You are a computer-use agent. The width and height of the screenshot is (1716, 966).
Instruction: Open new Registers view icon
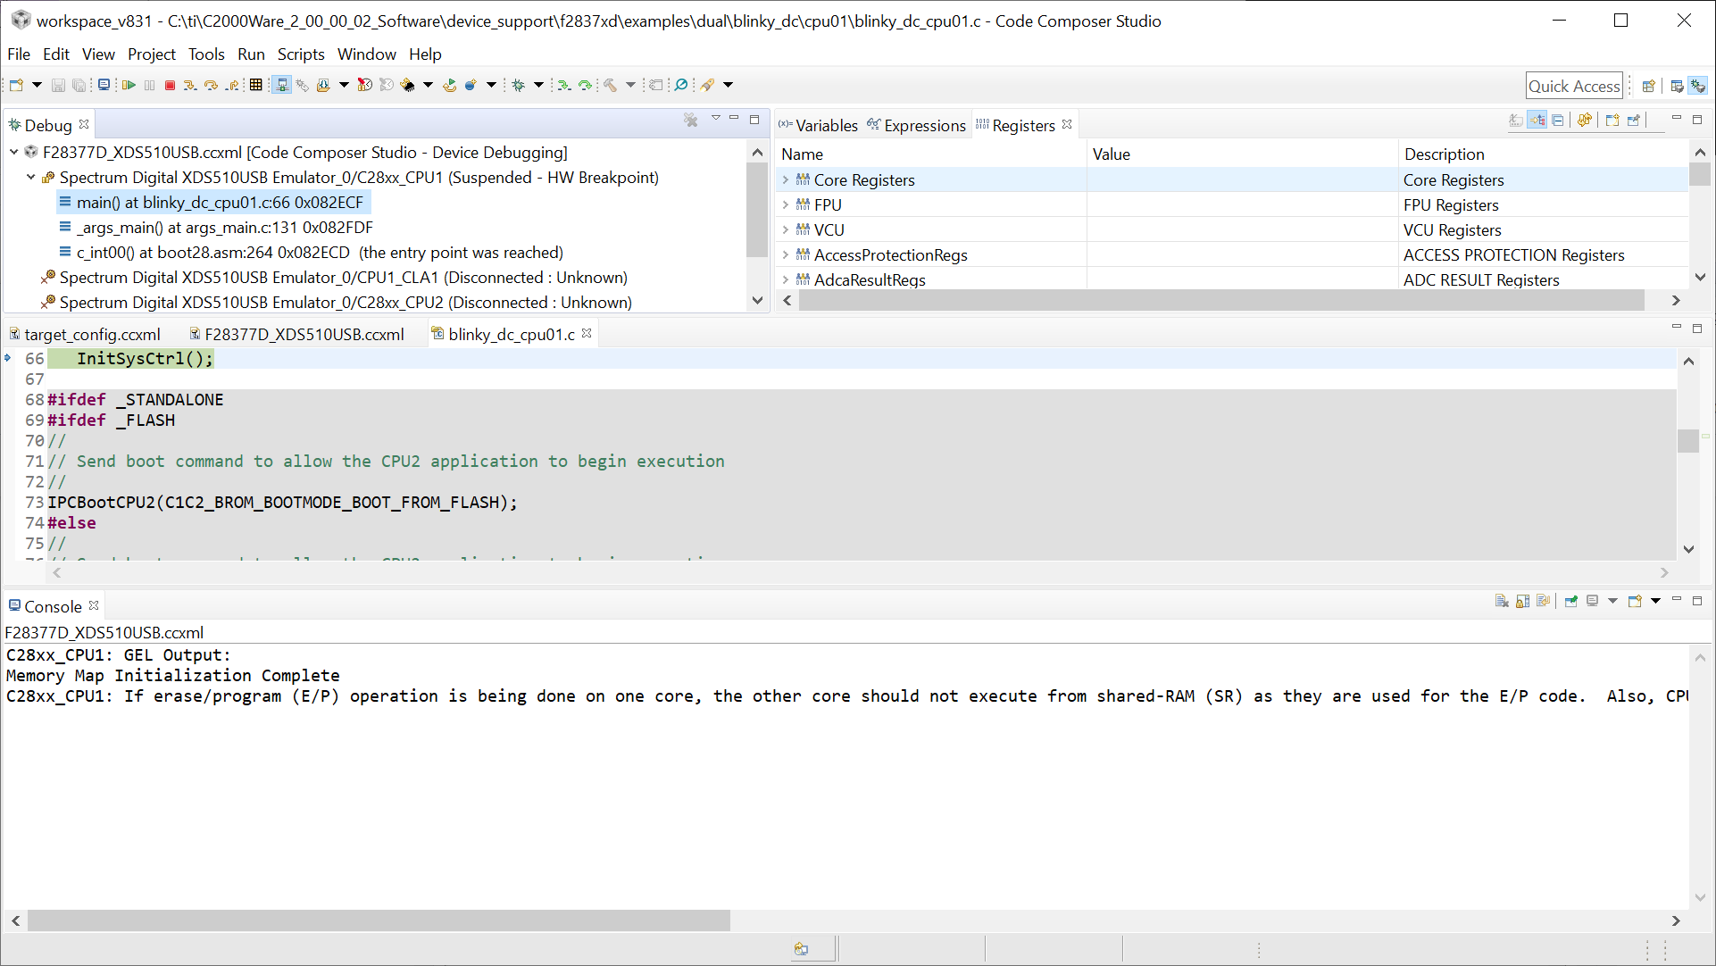click(x=1612, y=120)
